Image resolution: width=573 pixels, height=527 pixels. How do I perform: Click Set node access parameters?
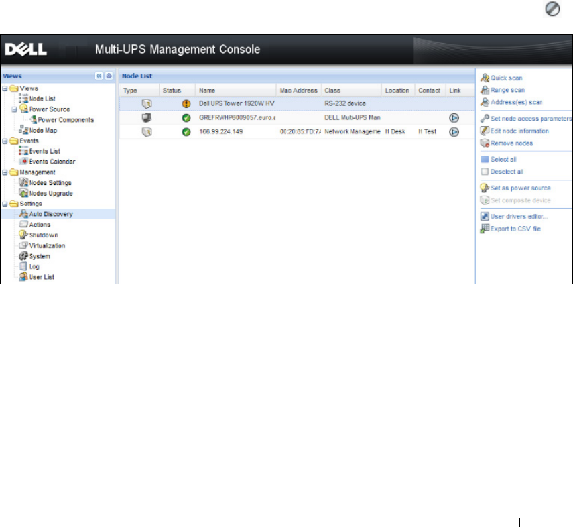tap(531, 119)
